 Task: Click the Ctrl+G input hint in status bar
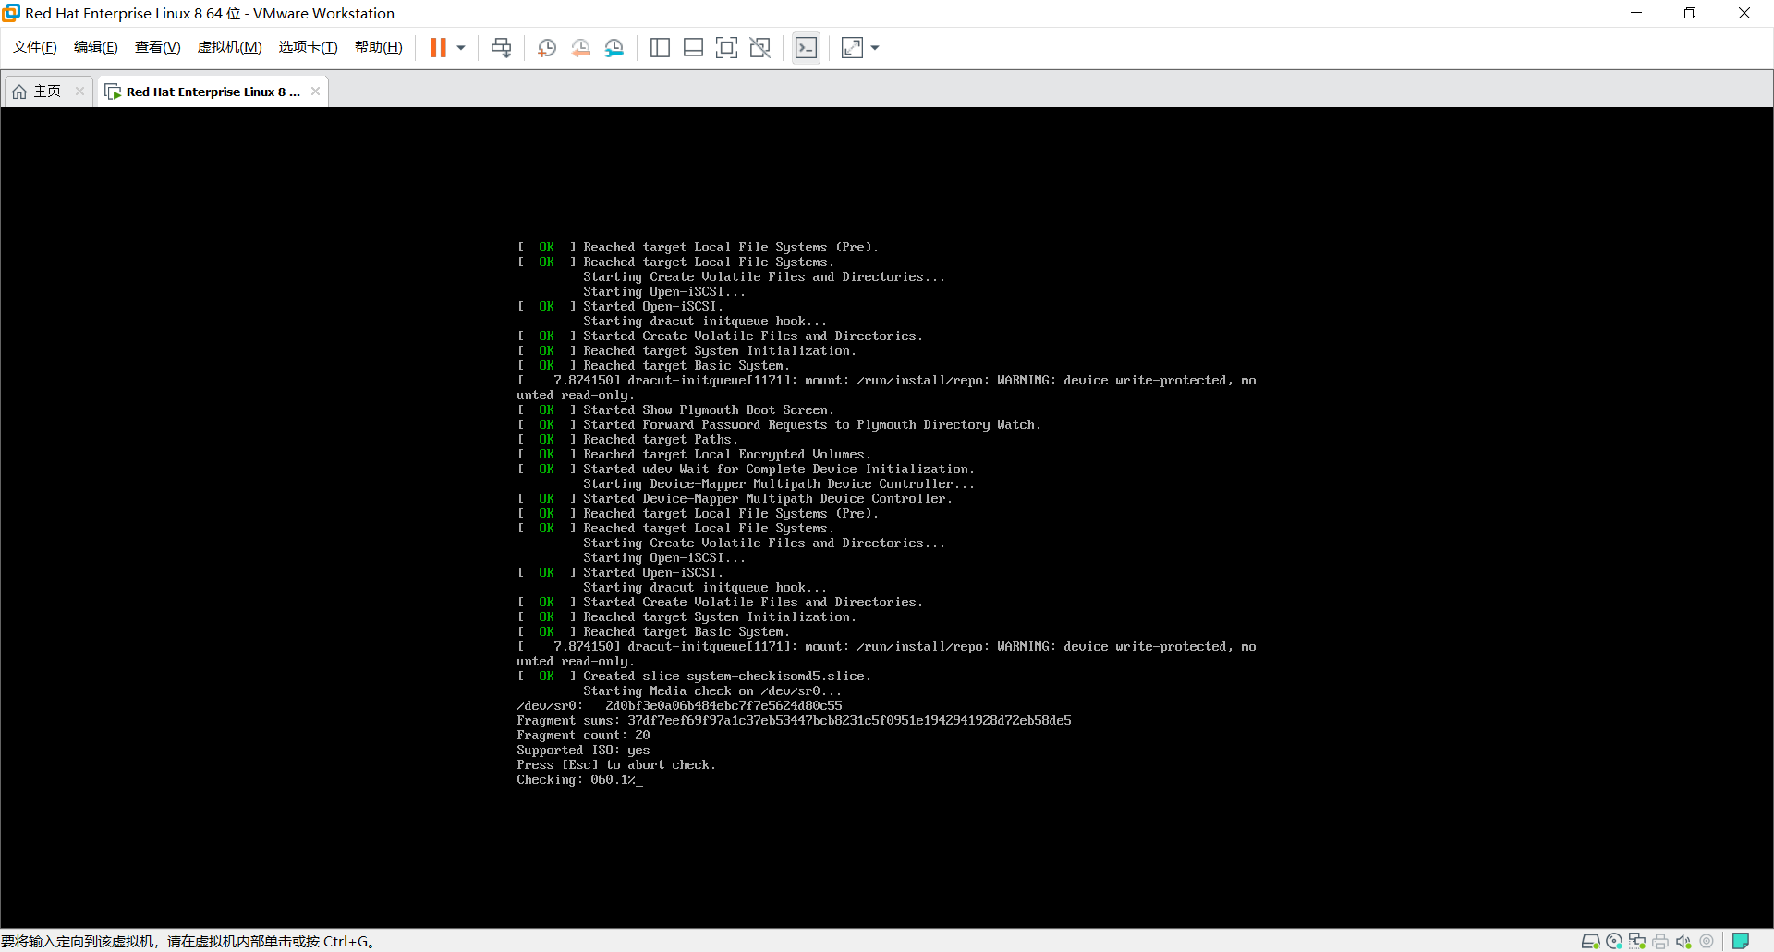[x=188, y=941]
